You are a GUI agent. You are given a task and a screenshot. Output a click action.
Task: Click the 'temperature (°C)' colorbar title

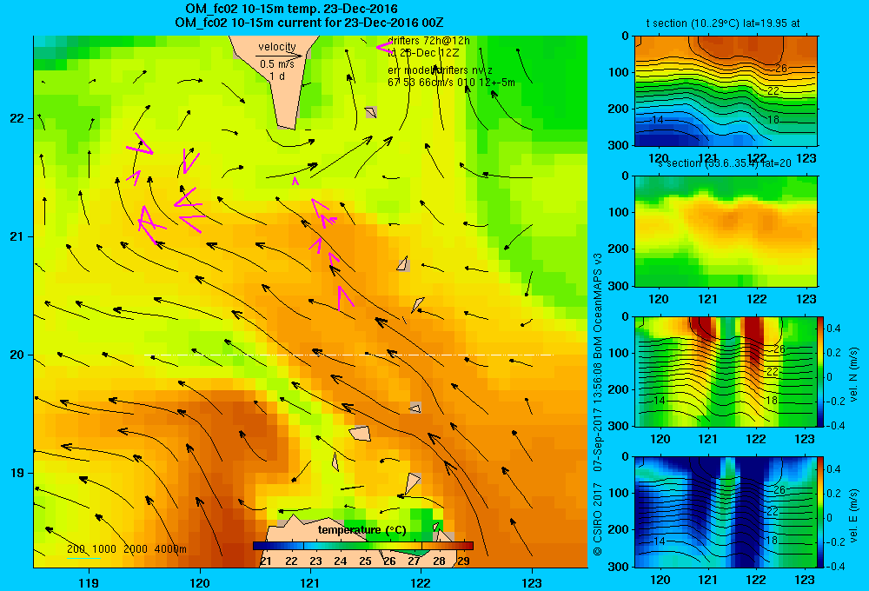tap(362, 530)
